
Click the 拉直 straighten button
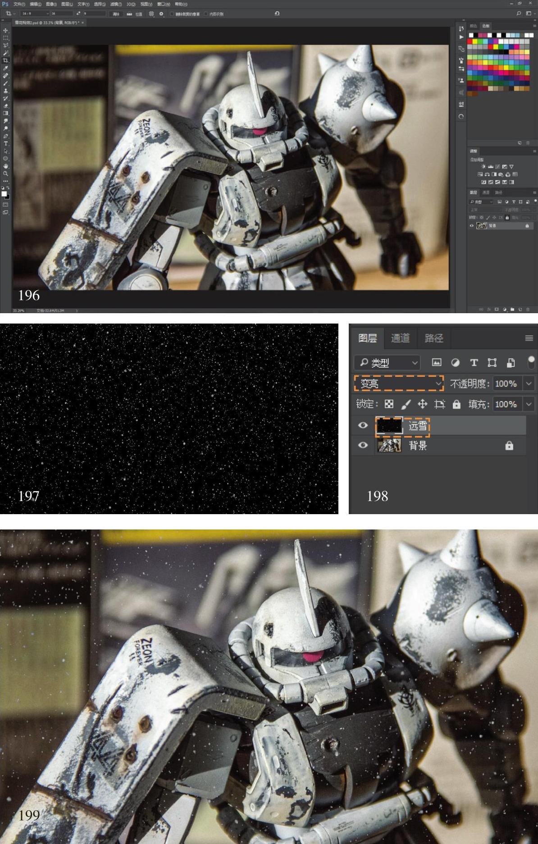coord(135,14)
